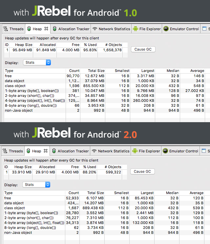Open File Explorer tab in 2.0 panel
The height and width of the screenshot is (244, 210).
(x=146, y=151)
